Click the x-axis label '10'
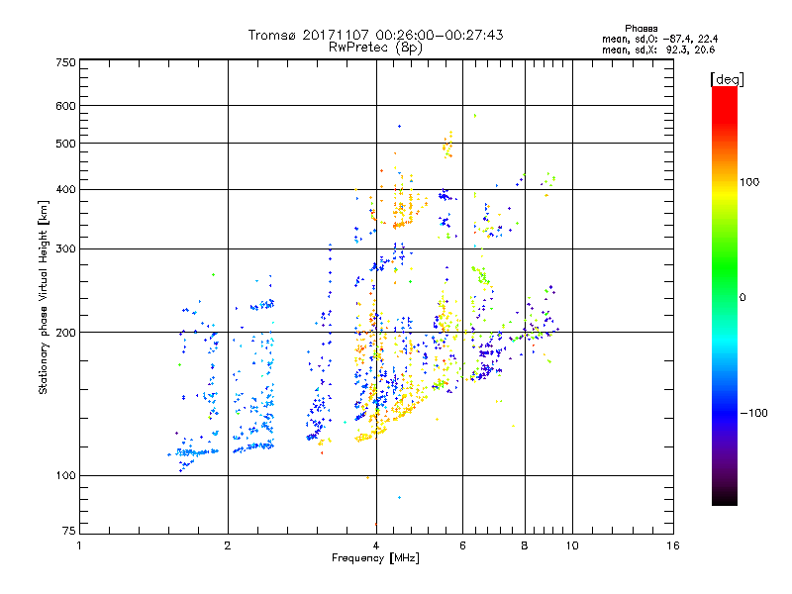Screen dimensions: 792x594 coord(572,545)
